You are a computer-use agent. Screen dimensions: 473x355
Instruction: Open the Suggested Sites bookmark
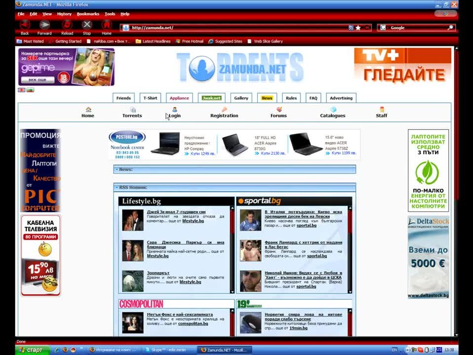click(x=225, y=41)
